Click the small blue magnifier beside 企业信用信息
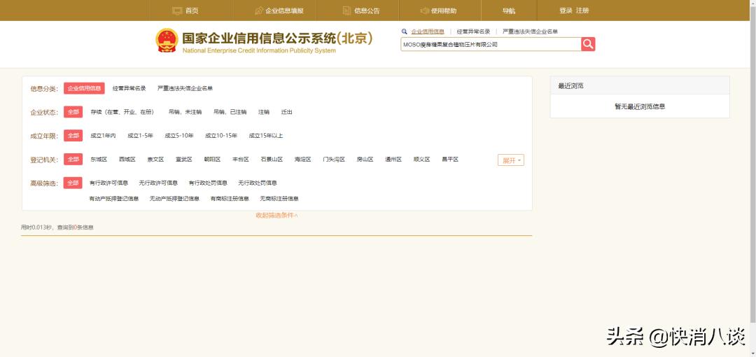Image resolution: width=756 pixels, height=357 pixels. [404, 31]
